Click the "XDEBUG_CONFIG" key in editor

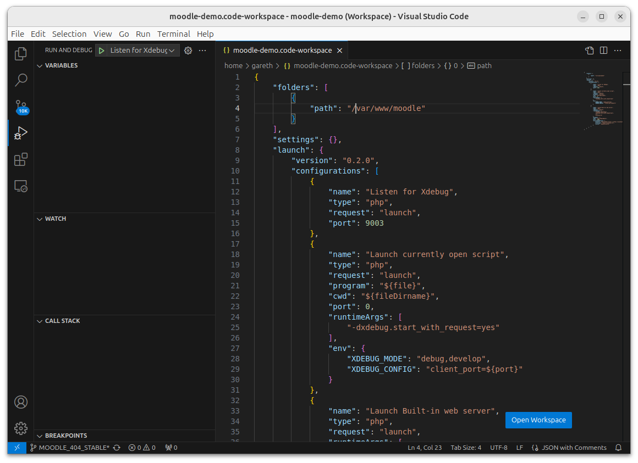click(x=382, y=369)
